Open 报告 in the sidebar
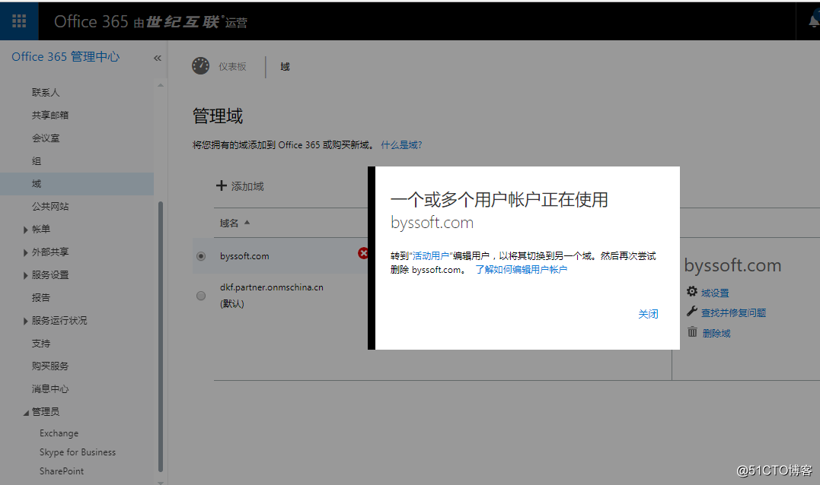This screenshot has height=485, width=820. click(x=41, y=297)
